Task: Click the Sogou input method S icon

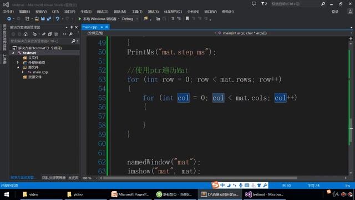Action: [215, 185]
